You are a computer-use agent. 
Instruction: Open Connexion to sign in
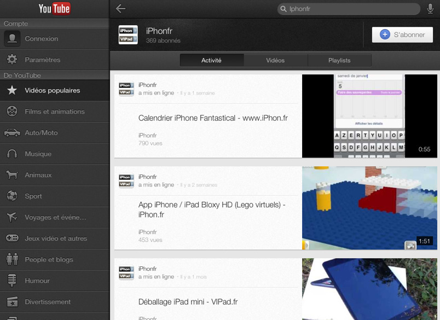[x=55, y=39]
